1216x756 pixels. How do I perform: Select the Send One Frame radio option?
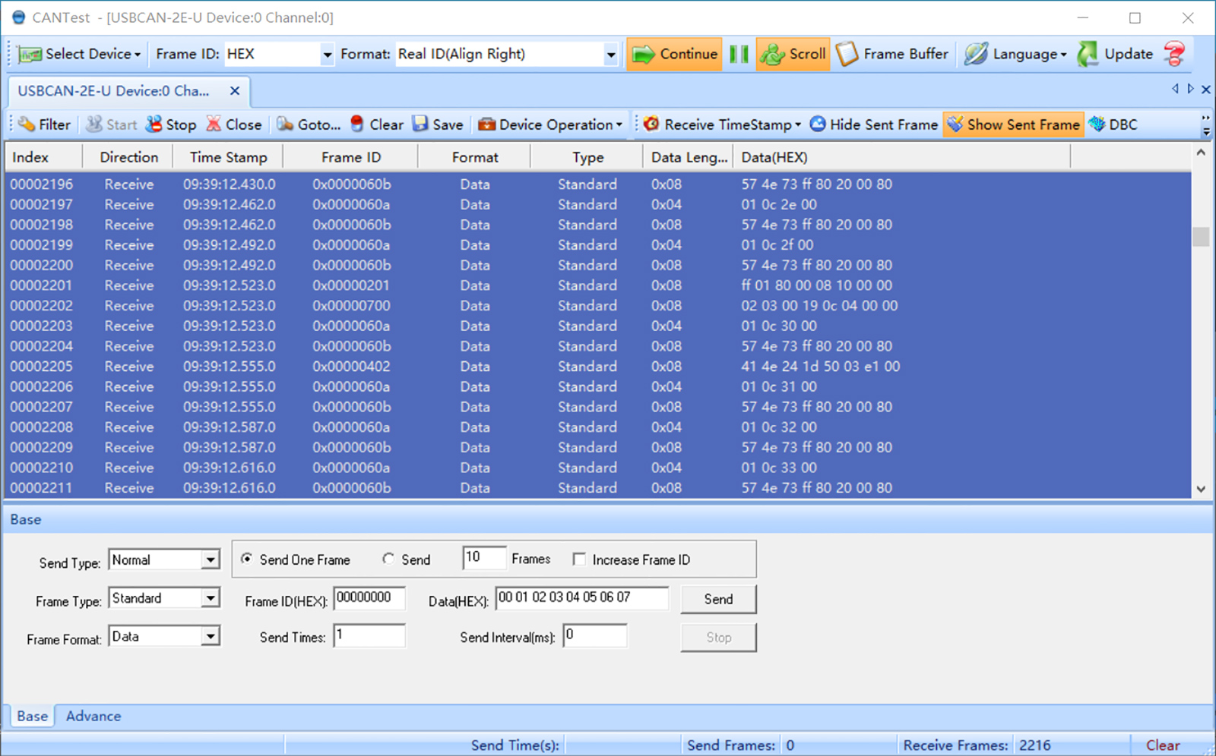(x=247, y=559)
